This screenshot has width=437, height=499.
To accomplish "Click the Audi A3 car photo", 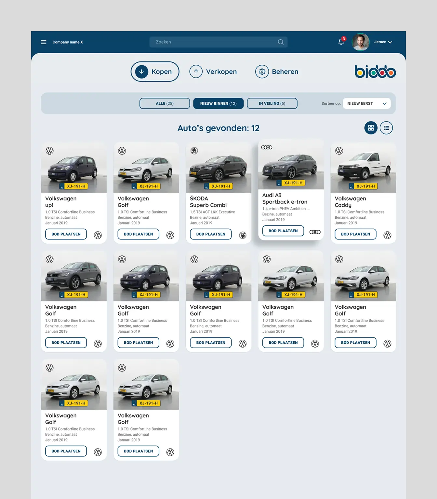I will pos(291,164).
